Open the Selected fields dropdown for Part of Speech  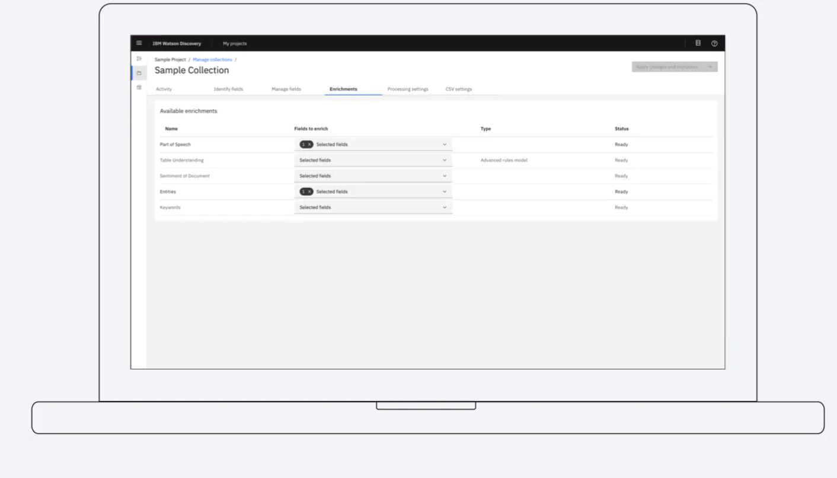[444, 144]
